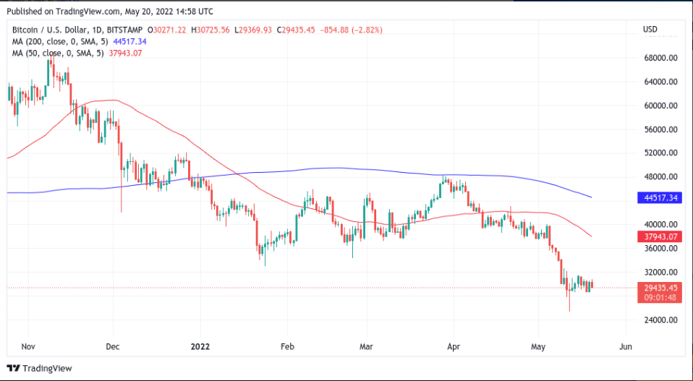Click the 32000.00 price axis label
Image resolution: width=693 pixels, height=381 pixels.
click(660, 272)
